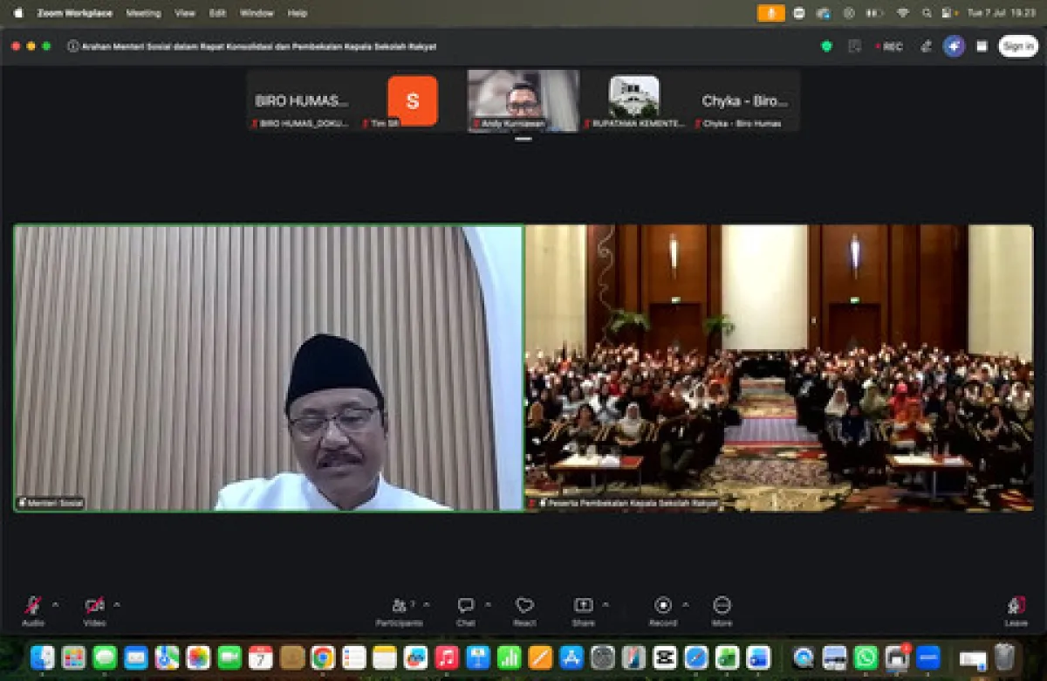This screenshot has width=1047, height=681.
Task: Open the Zoom Workplace menu
Action: click(74, 13)
